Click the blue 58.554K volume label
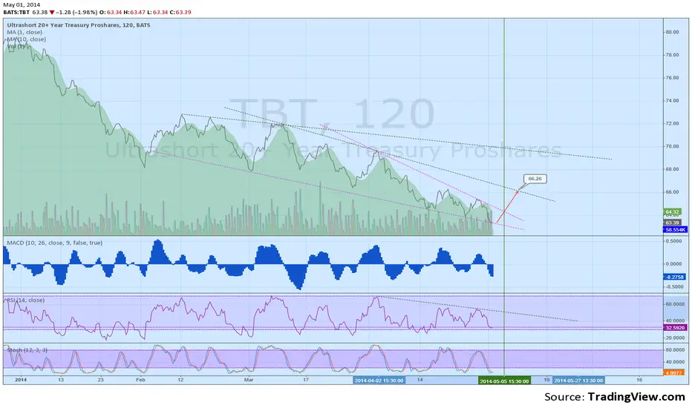This screenshot has height=408, width=692. tap(675, 230)
